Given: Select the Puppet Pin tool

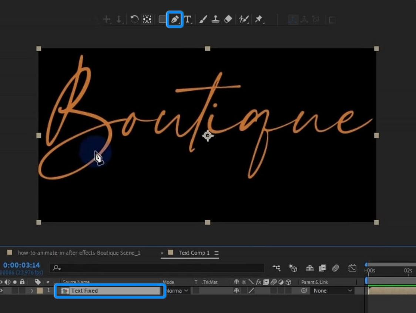Looking at the screenshot, I should [x=259, y=19].
